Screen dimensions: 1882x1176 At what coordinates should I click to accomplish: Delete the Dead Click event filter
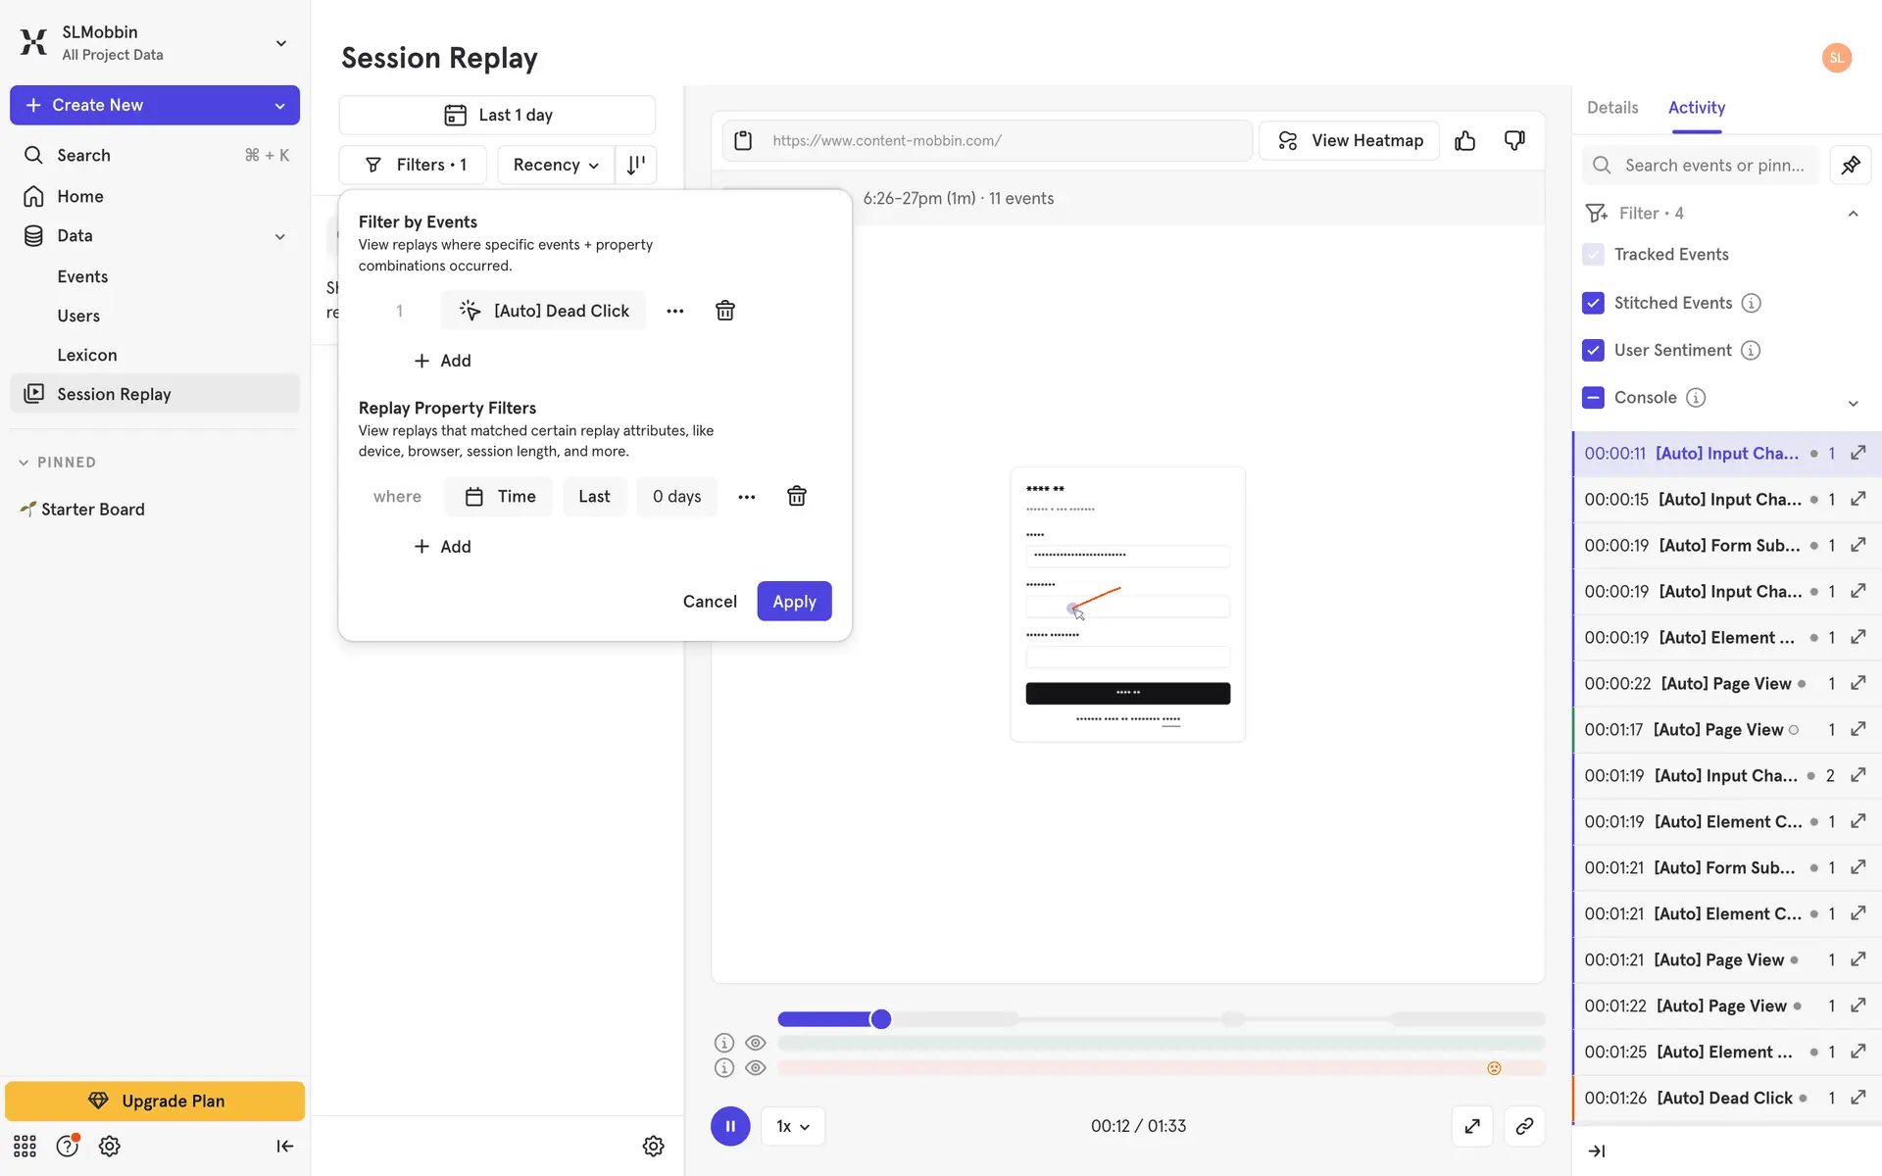coord(725,311)
